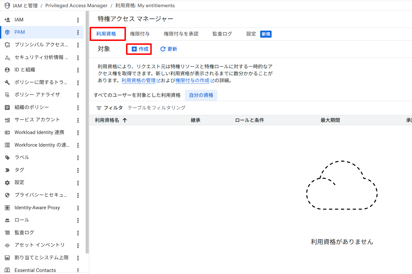The image size is (412, 274).
Task: Click the 作成 button
Action: point(140,49)
